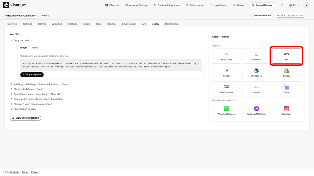This screenshot has height=176, width=314.
Task: Select the Facebook Messenger channel icon
Action: click(x=256, y=109)
